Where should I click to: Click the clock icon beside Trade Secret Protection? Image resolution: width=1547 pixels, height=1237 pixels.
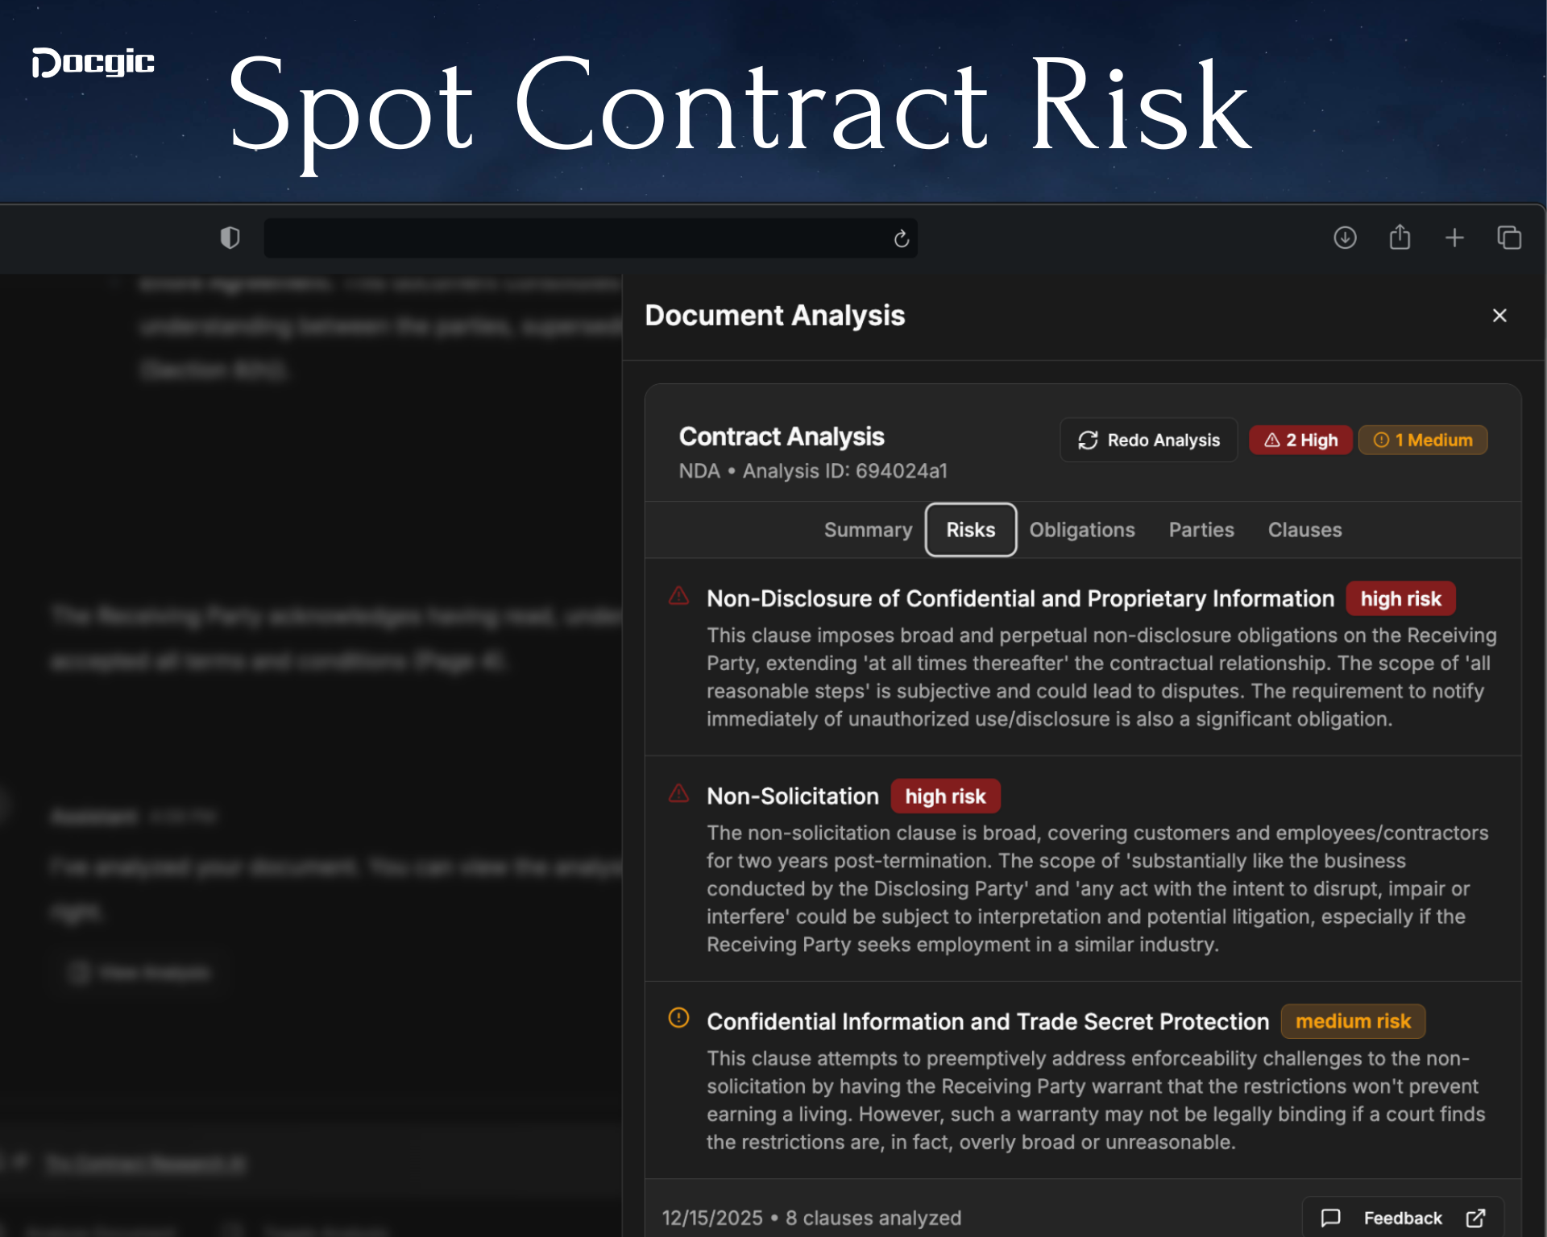[x=679, y=1020]
